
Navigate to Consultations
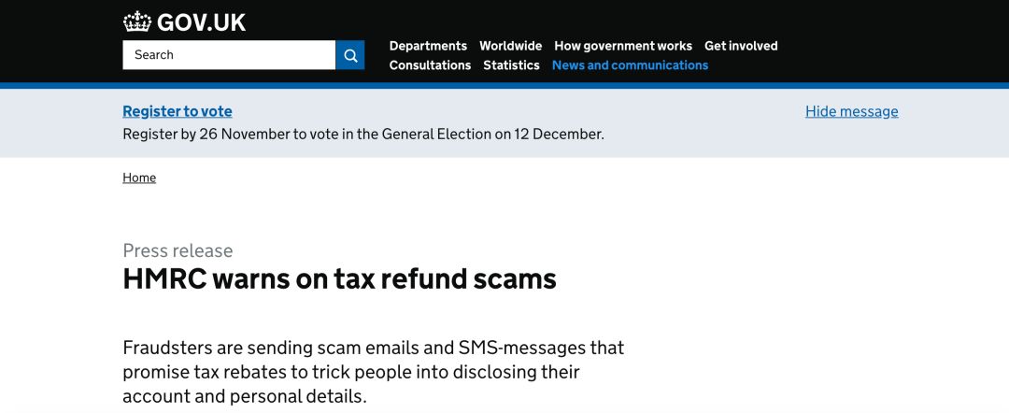430,65
